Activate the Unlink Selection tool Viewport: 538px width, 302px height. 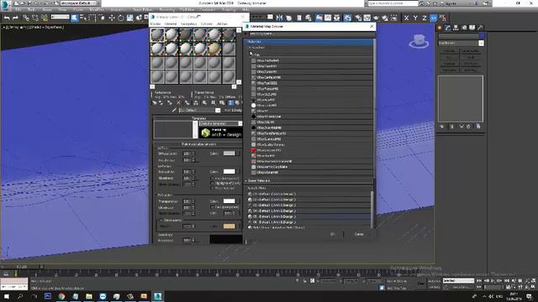35,18
